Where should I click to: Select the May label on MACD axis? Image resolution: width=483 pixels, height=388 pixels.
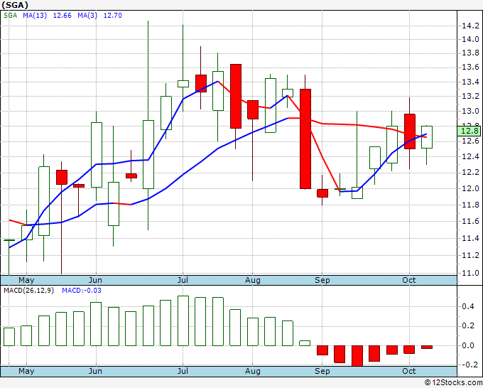(26, 371)
